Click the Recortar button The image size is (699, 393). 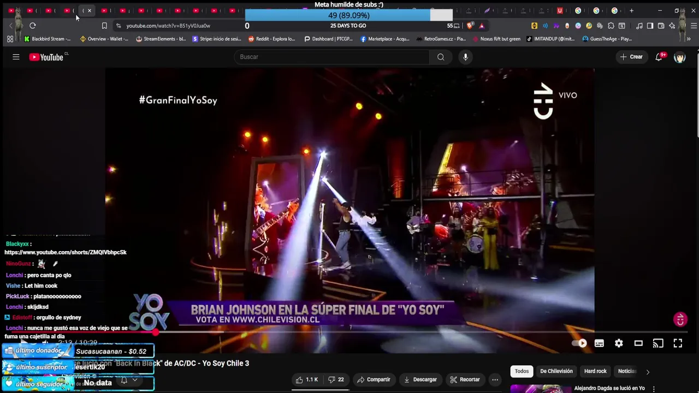[465, 379]
